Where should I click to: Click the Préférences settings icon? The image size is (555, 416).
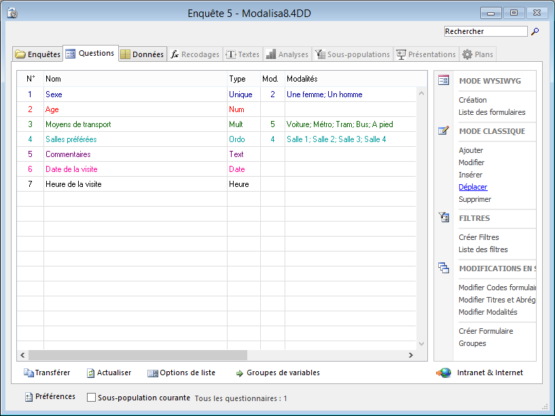[29, 397]
